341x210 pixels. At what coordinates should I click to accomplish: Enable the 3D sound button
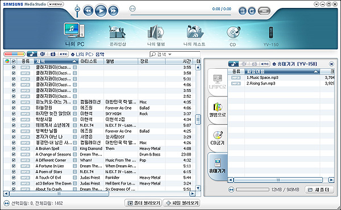(x=264, y=11)
